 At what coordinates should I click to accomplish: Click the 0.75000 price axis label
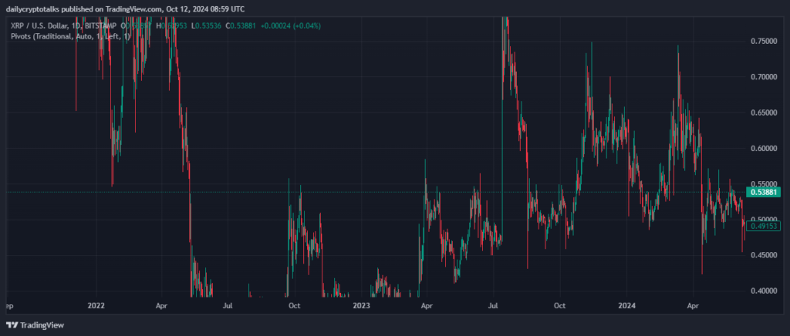[763, 42]
